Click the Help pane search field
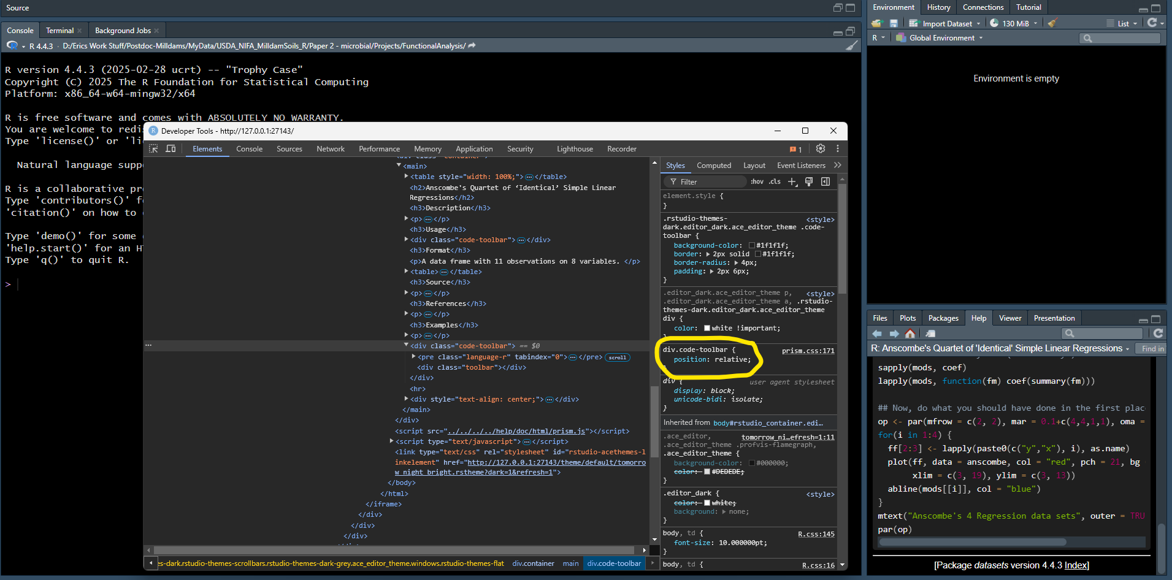1172x580 pixels. (x=1103, y=334)
